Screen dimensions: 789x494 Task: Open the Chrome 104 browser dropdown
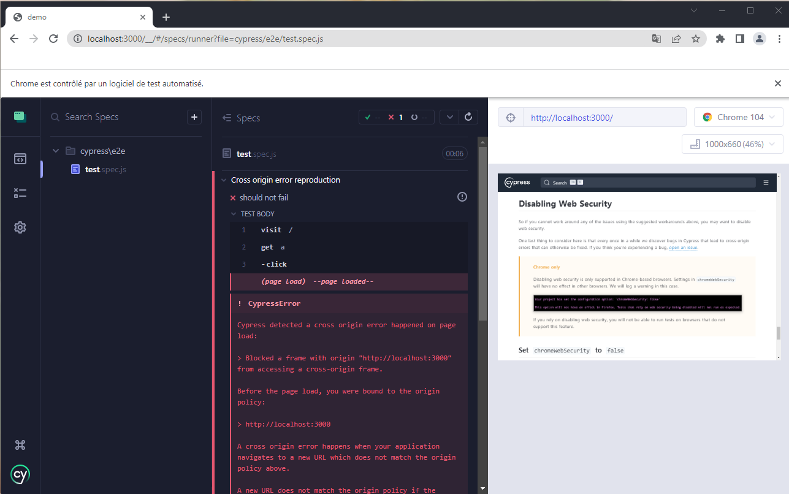[739, 117]
